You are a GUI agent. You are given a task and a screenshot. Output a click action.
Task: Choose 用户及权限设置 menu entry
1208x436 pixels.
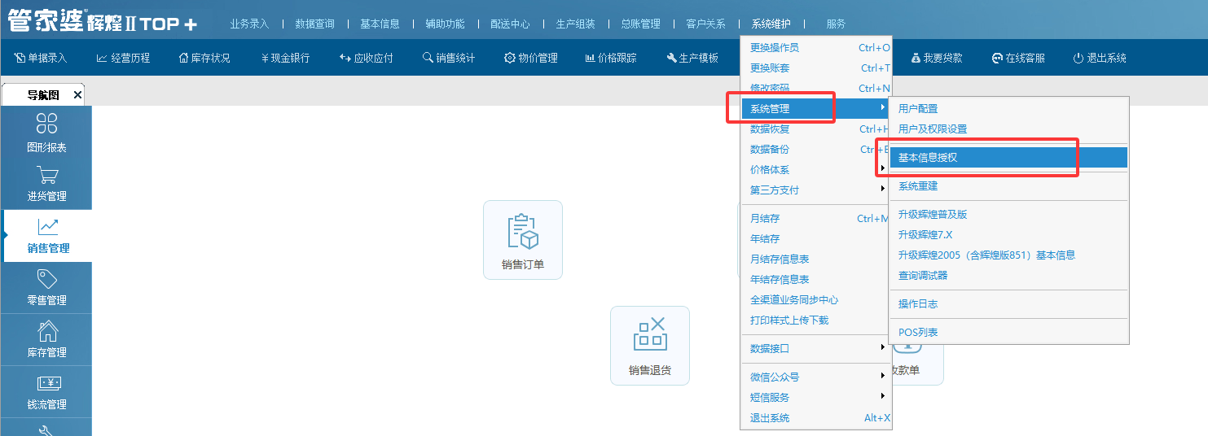tap(932, 129)
